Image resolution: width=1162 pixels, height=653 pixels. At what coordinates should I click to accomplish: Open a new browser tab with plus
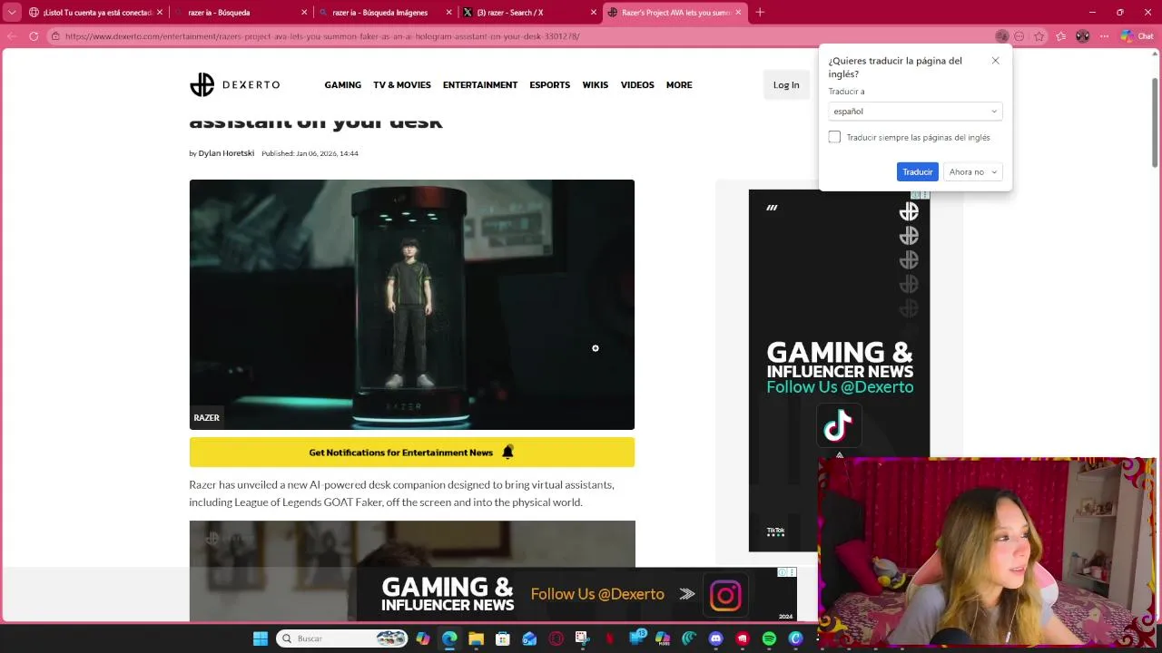[x=760, y=13]
